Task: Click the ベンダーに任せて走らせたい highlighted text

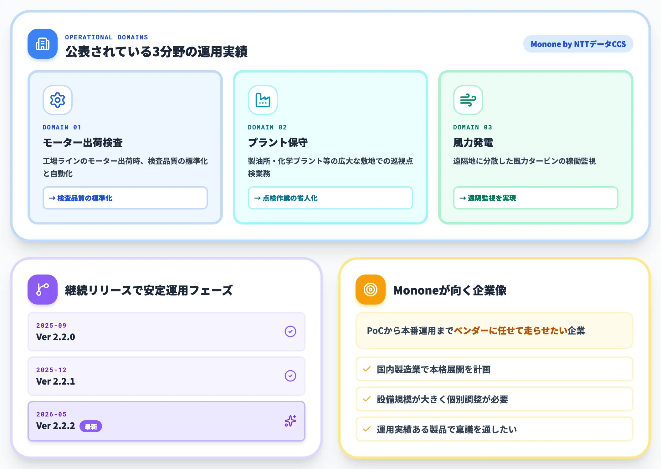Action: (x=510, y=331)
